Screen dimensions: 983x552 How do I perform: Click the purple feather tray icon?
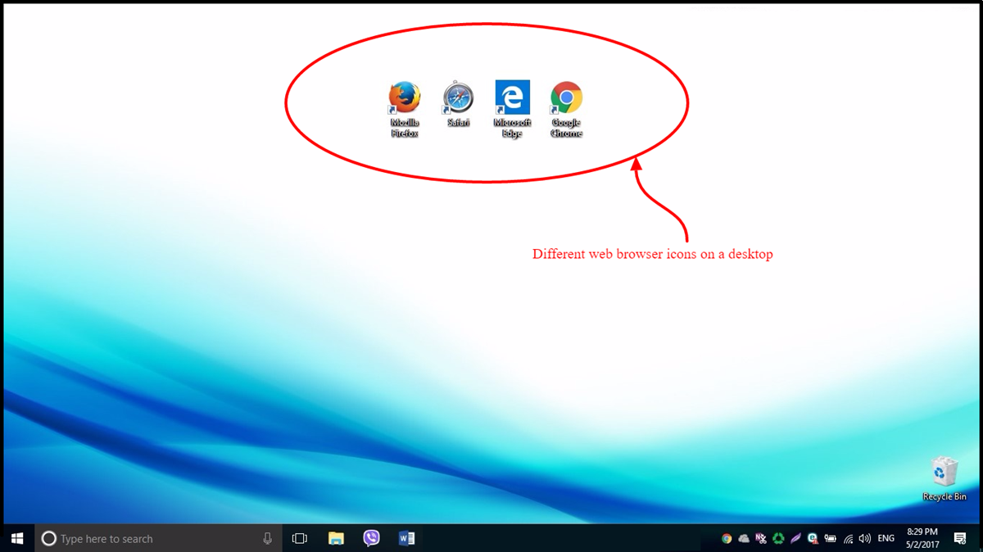coord(795,539)
